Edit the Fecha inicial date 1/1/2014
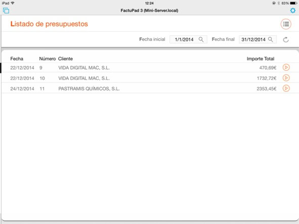This screenshot has width=299, height=224. [184, 39]
